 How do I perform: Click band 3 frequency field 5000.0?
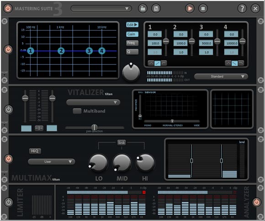(206, 43)
